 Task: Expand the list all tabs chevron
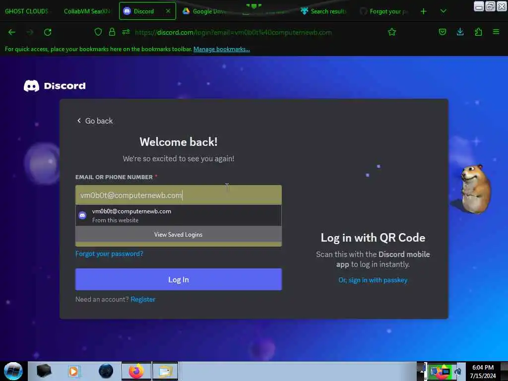pos(444,11)
